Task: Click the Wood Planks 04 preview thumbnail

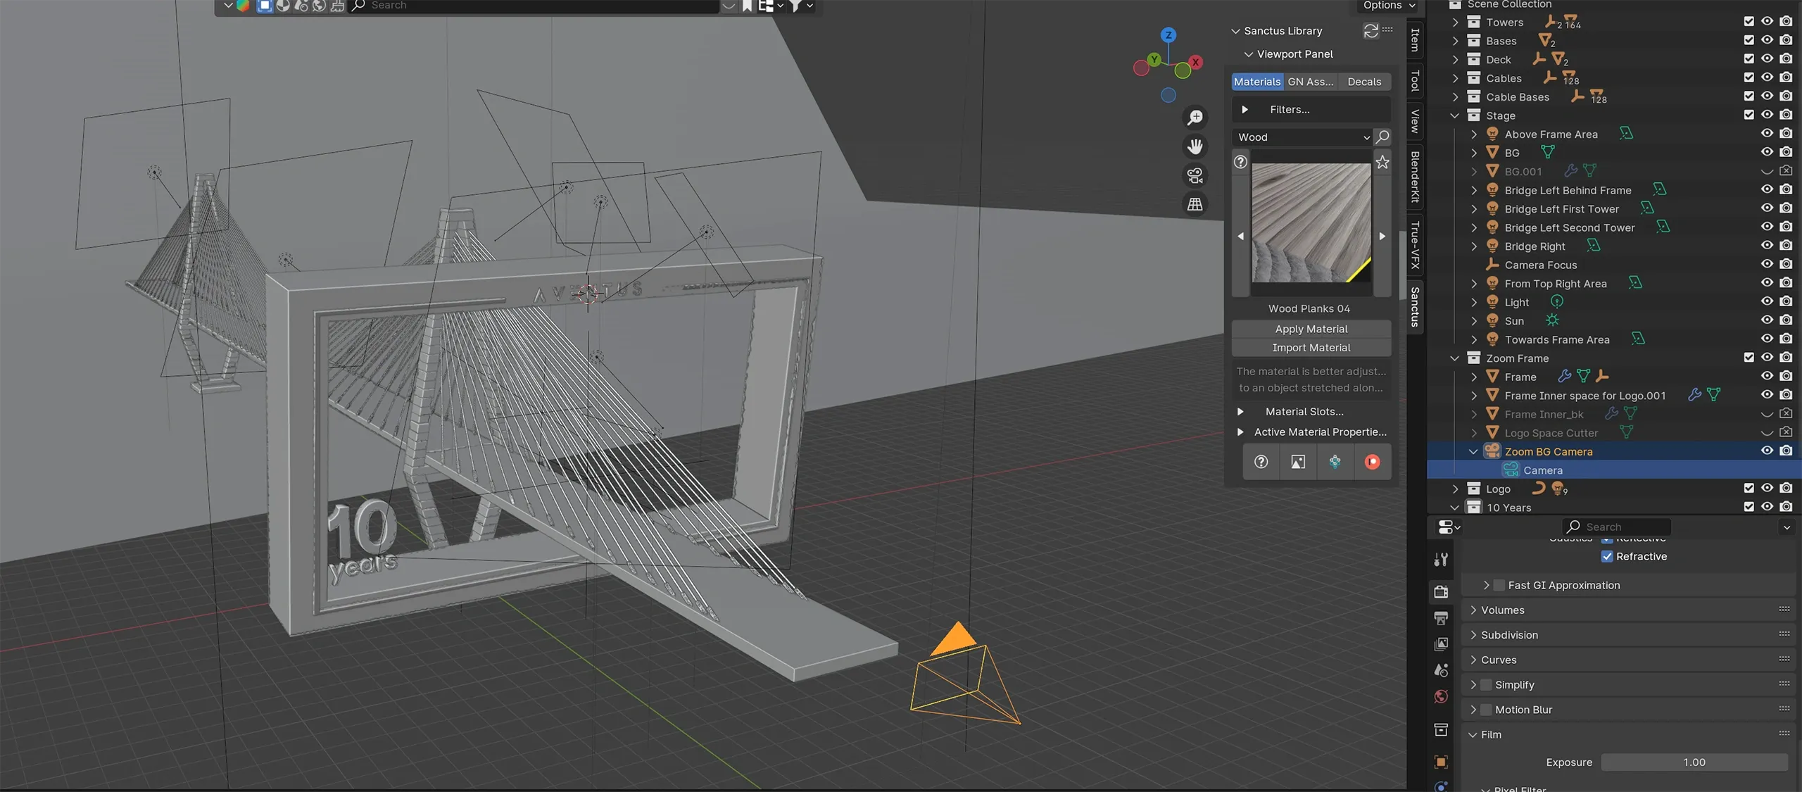Action: point(1311,222)
